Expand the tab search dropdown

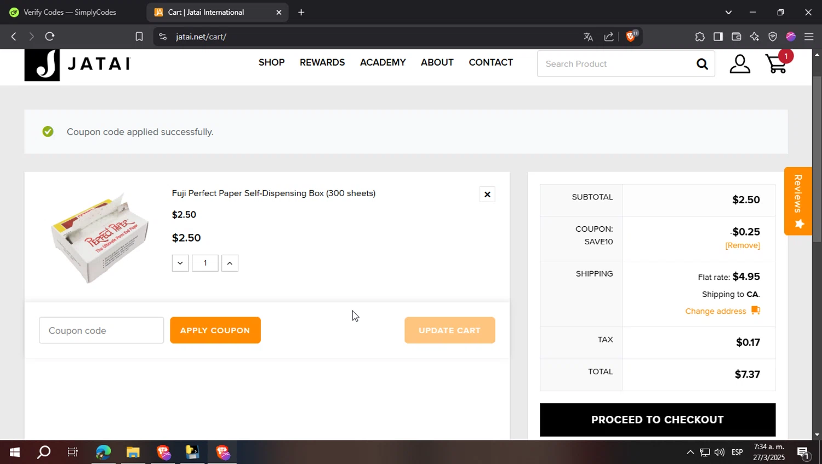[728, 12]
